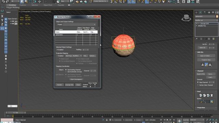
Task: Click the Set Key large plus icon
Action: point(179,121)
